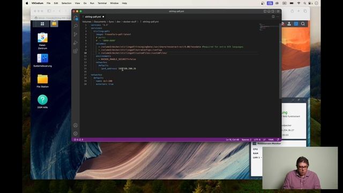Open the Run and Debug view

[x=76, y=43]
